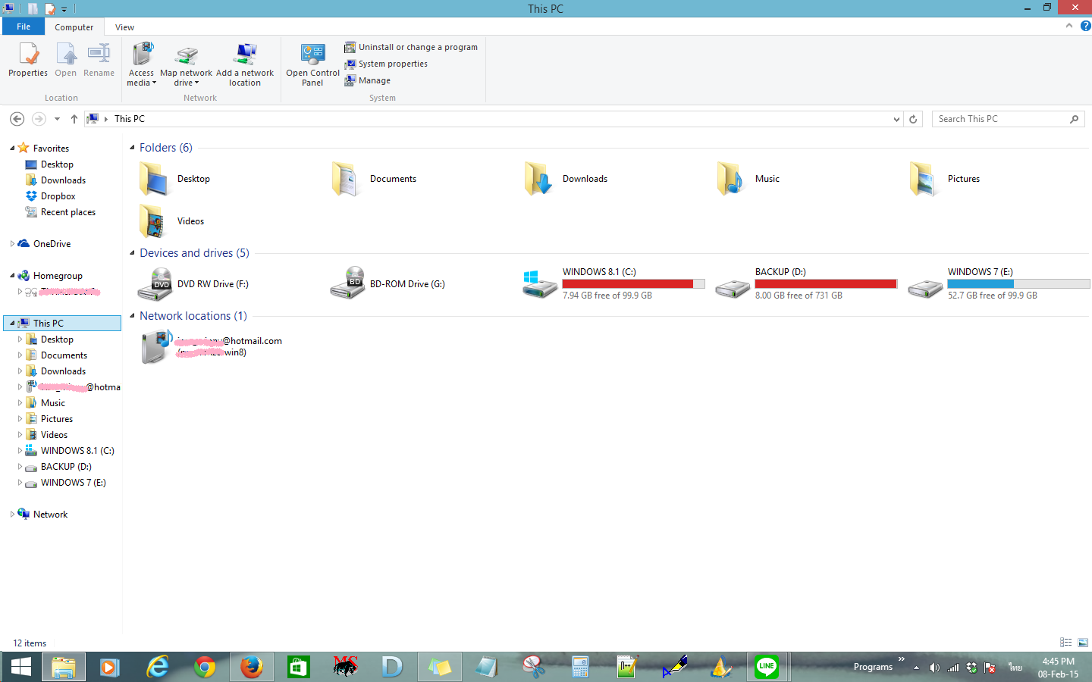The image size is (1092, 682).
Task: Open Dropbox under Favorites
Action: [50, 196]
